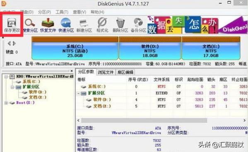Collapse the HD0 VMware disk tree node

click(6, 77)
